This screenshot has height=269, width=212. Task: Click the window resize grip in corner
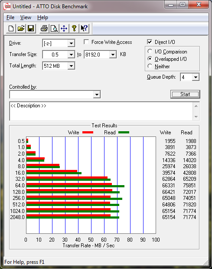click(x=206, y=262)
